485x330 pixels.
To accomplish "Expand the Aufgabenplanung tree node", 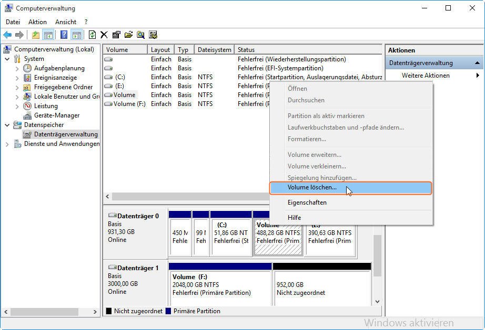I will [x=17, y=68].
